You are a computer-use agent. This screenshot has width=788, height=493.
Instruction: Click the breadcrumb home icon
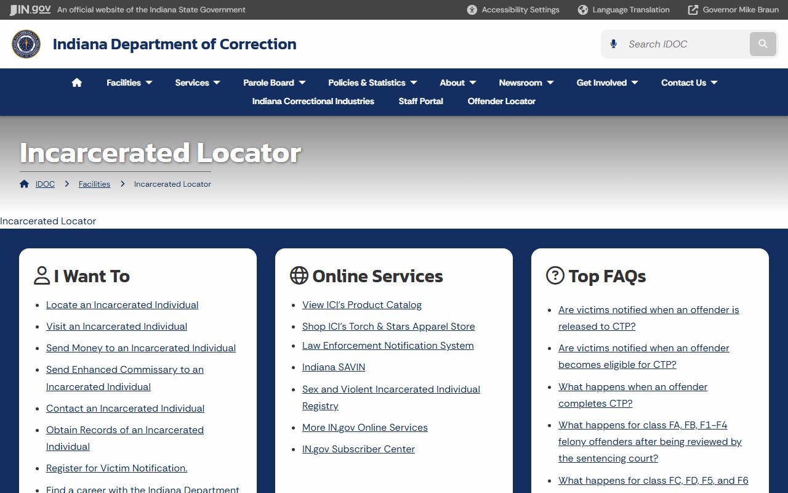pos(24,184)
